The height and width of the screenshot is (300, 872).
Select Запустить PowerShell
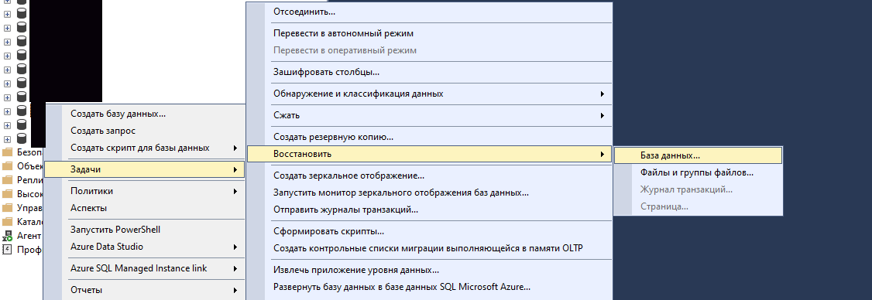click(144, 230)
